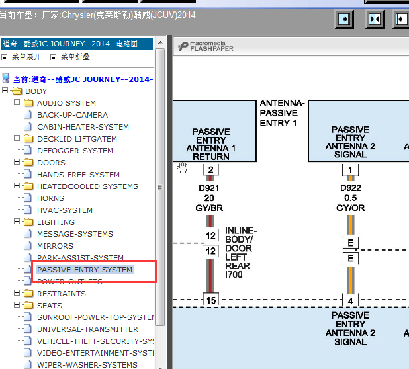
Task: Click the RESTRAINTS folder icon
Action: click(x=28, y=294)
